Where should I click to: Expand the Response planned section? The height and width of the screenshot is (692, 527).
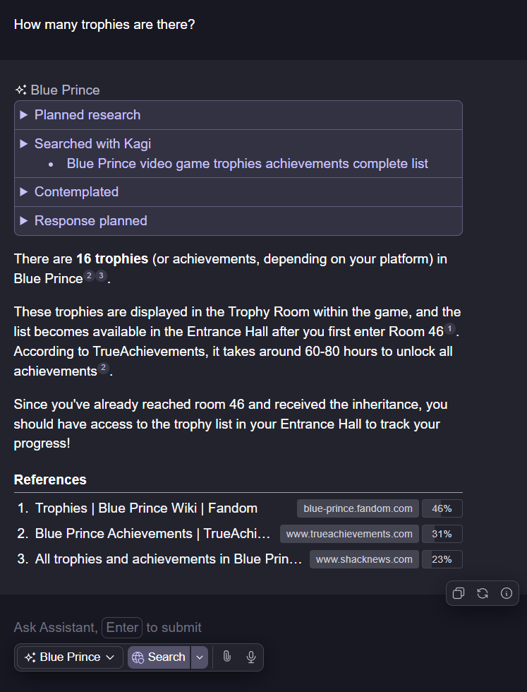click(90, 221)
